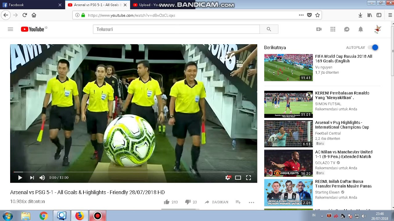Dislike the video with thumbs down
This screenshot has height=221, width=394.
[x=188, y=202]
